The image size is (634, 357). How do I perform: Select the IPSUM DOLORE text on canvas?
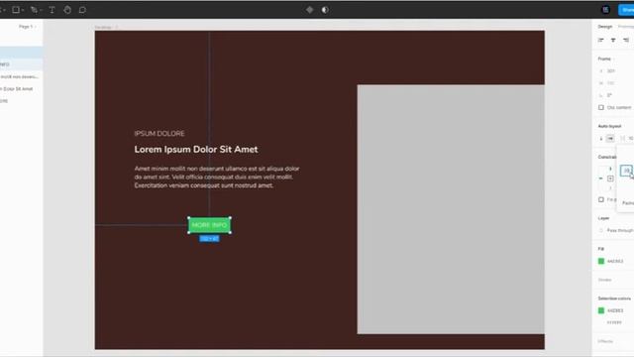(159, 134)
